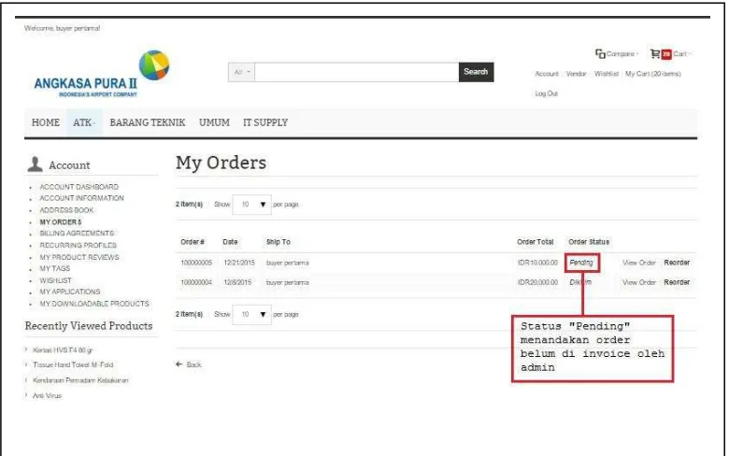
Task: Click order number 100000004
Action: [x=196, y=282]
